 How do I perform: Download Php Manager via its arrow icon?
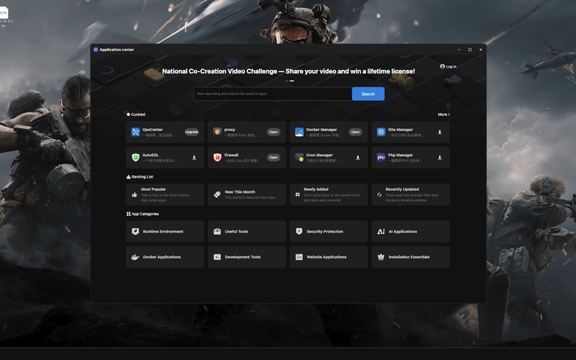tap(440, 158)
